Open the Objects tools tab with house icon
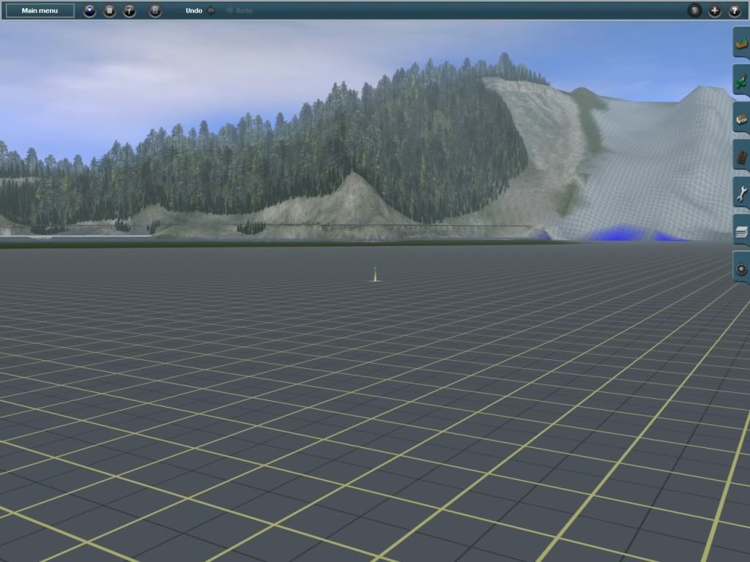The image size is (750, 562). [x=741, y=118]
